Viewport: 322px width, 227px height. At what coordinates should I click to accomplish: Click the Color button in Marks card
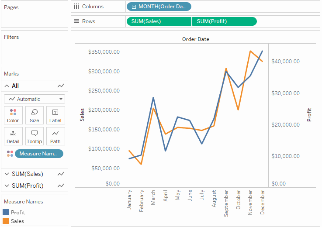pos(13,115)
